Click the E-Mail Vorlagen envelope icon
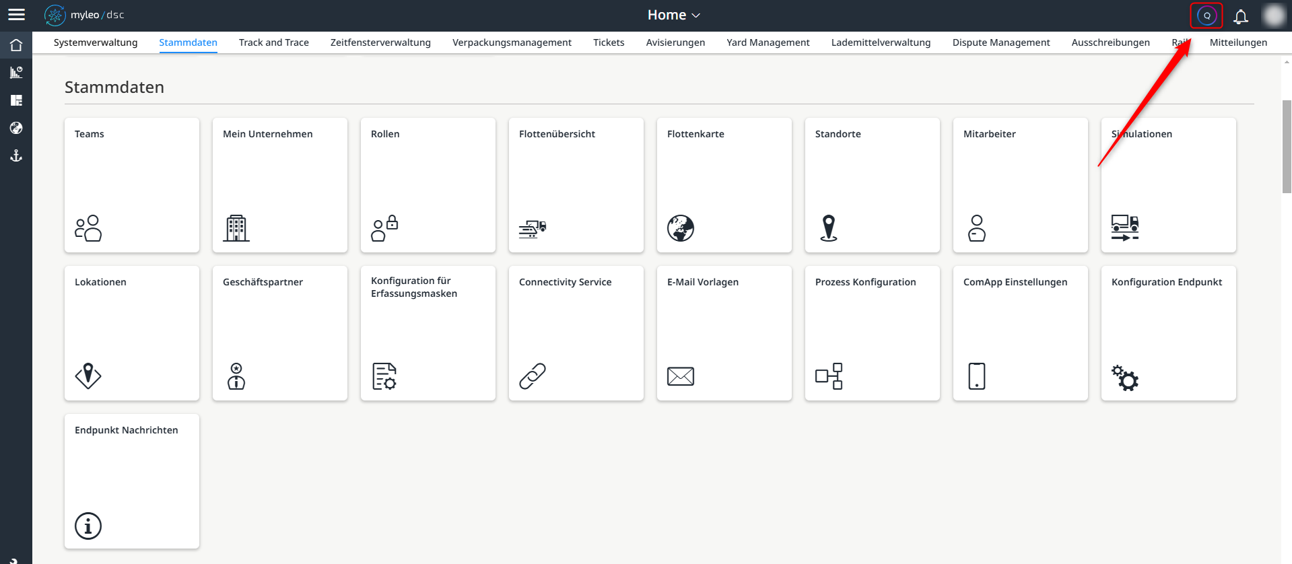Screen dimensions: 1292x564 coord(681,376)
